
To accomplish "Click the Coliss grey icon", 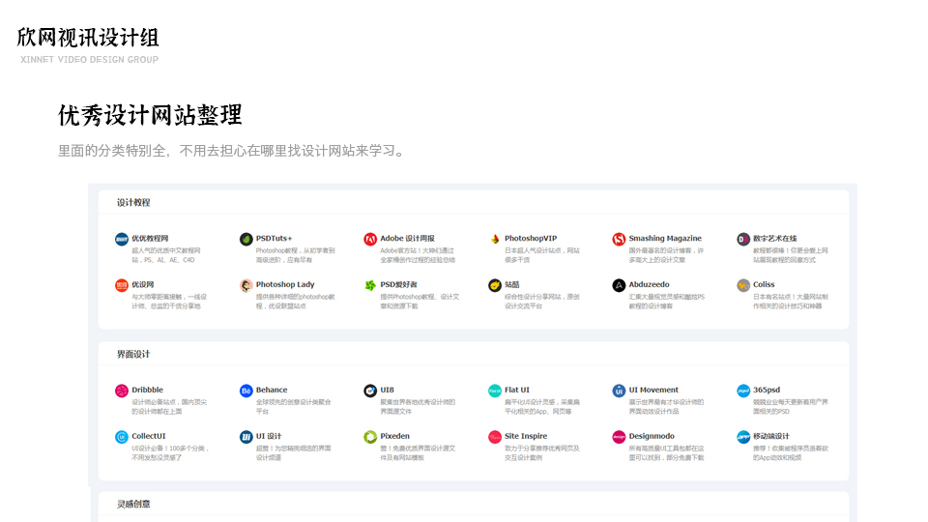I will tap(742, 285).
